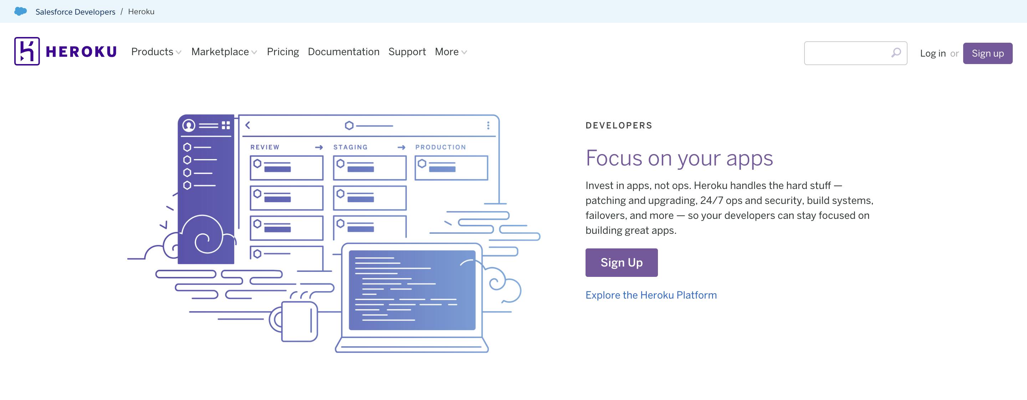Image resolution: width=1027 pixels, height=400 pixels.
Task: Click the Sign Up button
Action: coord(622,262)
